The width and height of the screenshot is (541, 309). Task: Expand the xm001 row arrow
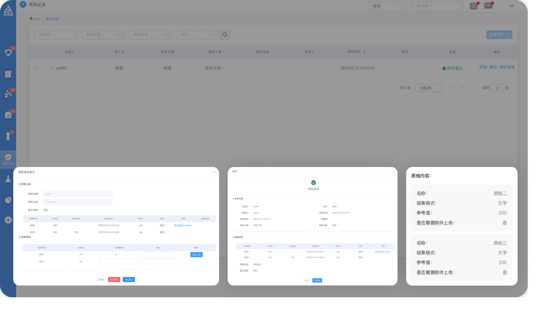(52, 68)
